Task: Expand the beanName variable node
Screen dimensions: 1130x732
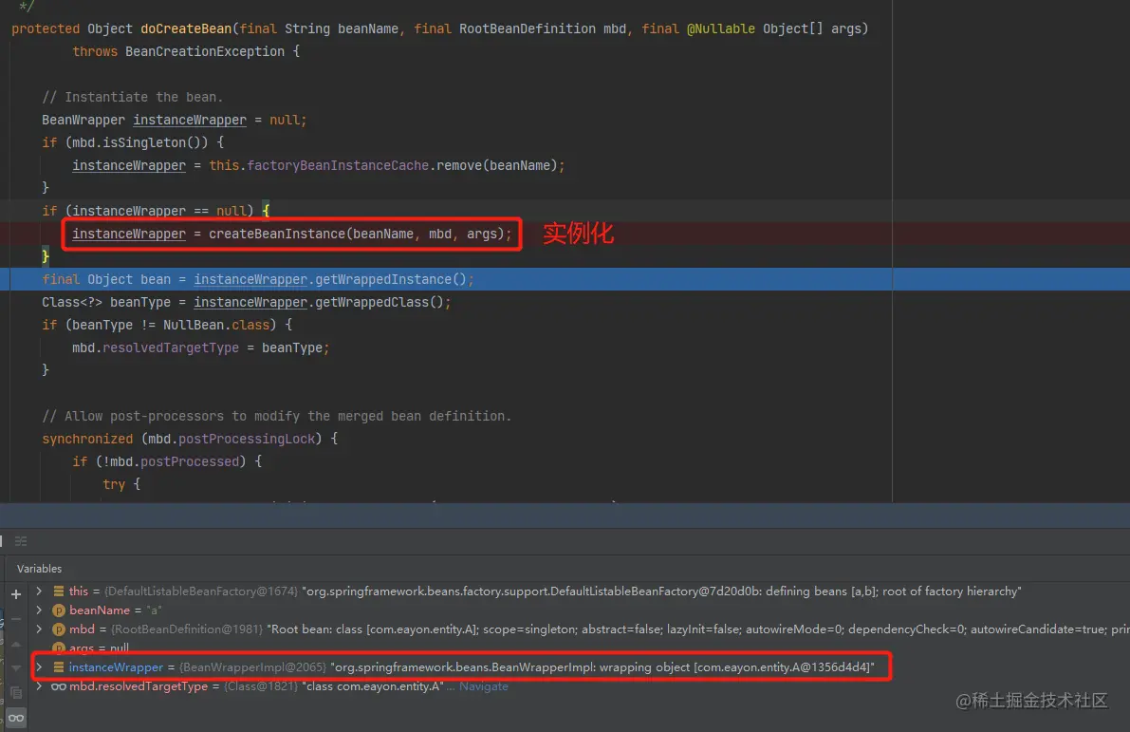Action: coord(39,610)
